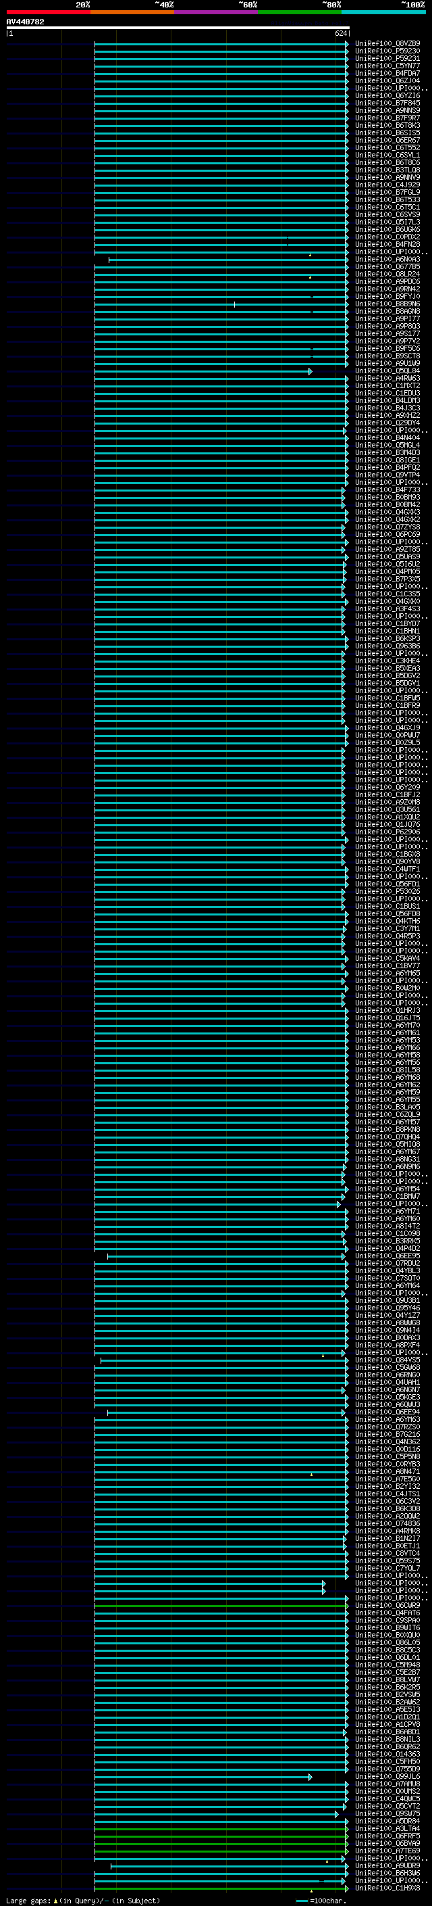Click label UniRef100_Q6EE95
Image resolution: width=432 pixels, height=1906 pixels.
coord(387,1256)
